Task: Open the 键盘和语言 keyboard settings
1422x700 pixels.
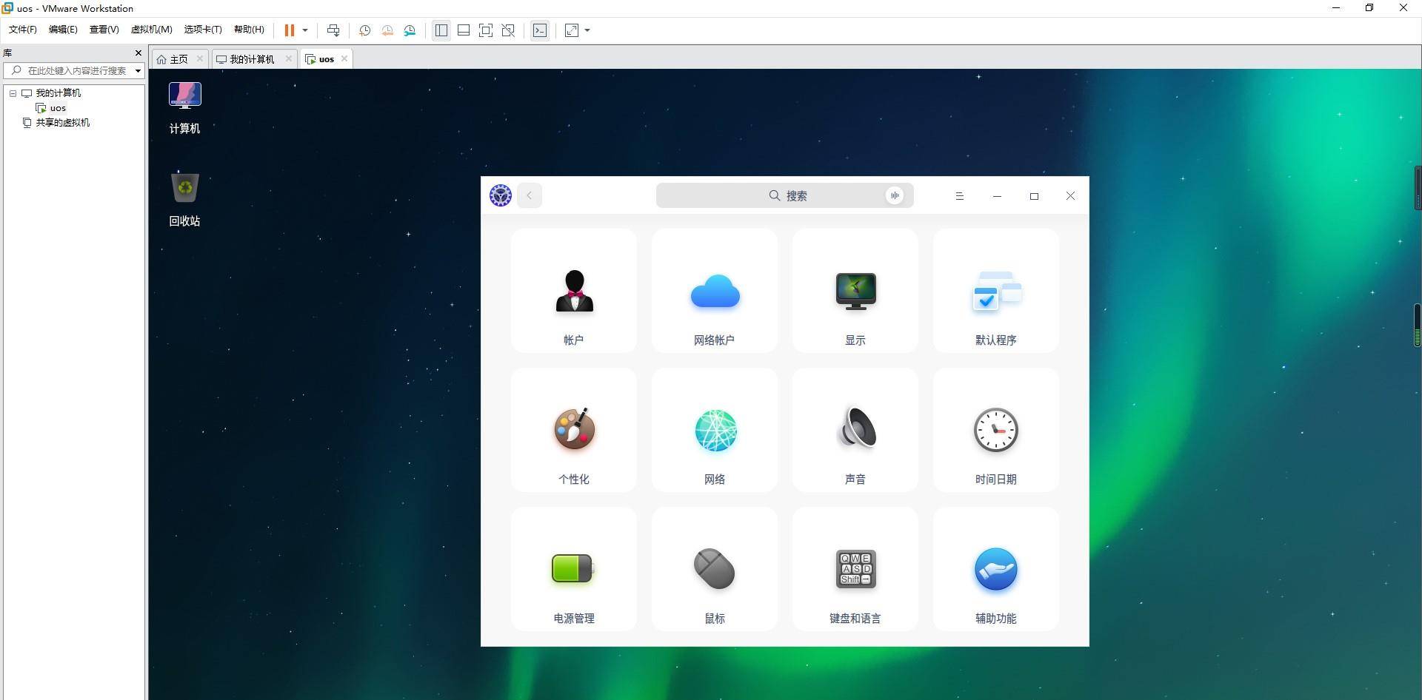Action: coord(855,570)
